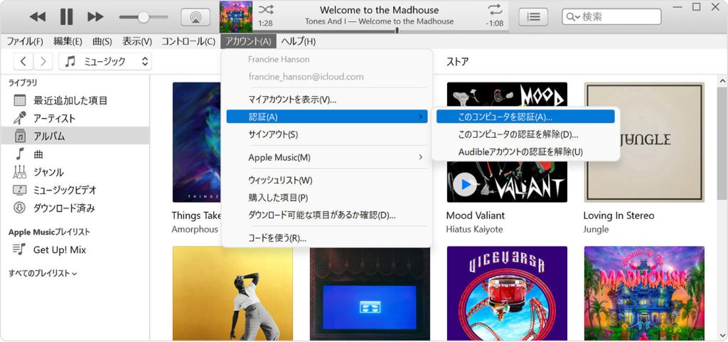Choose このコンピュータを認証(A)...
The height and width of the screenshot is (342, 728).
click(525, 117)
